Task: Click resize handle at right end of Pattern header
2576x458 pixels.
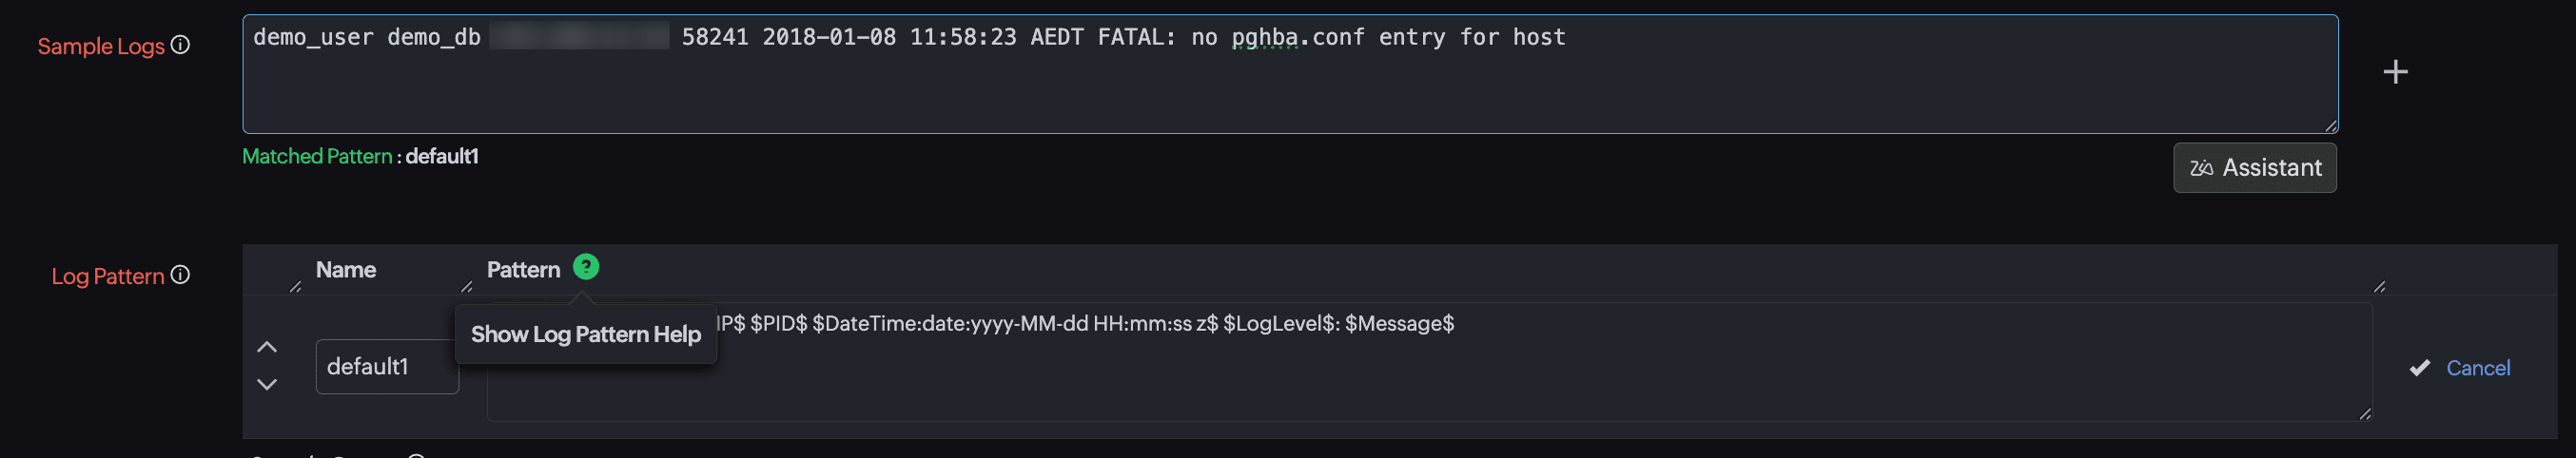Action: [x=2379, y=287]
